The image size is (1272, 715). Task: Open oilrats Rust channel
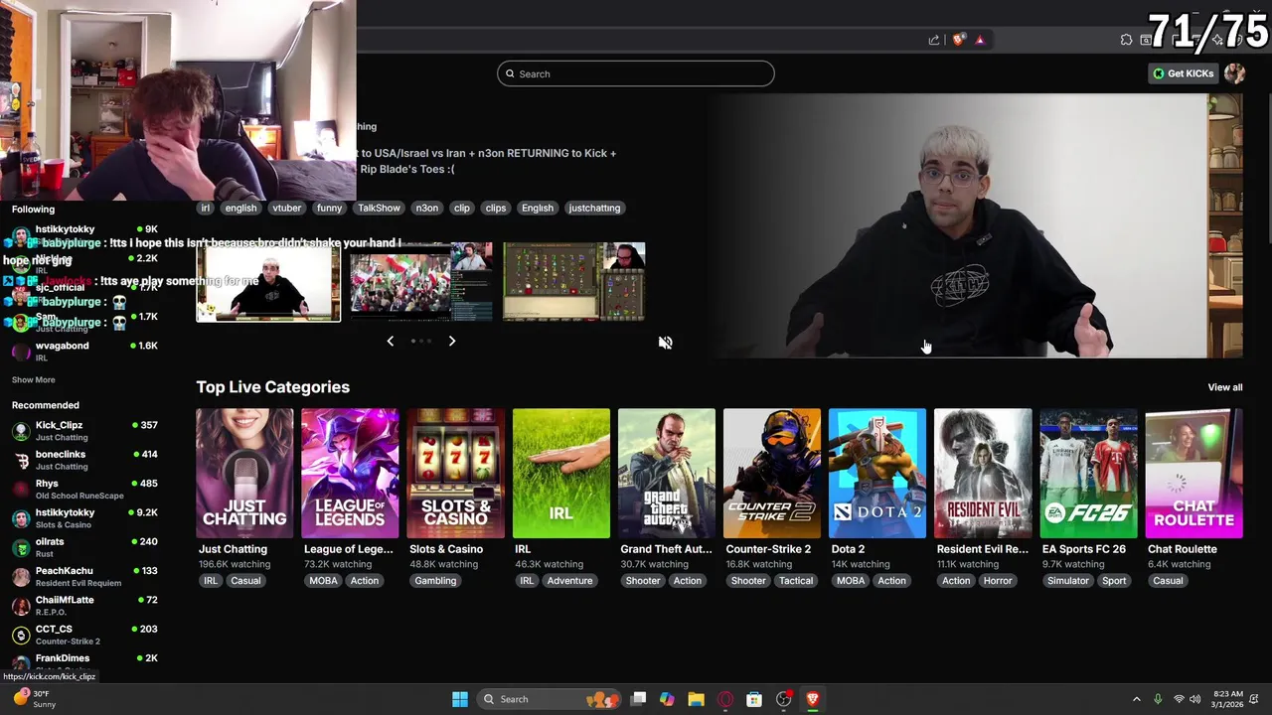click(84, 547)
